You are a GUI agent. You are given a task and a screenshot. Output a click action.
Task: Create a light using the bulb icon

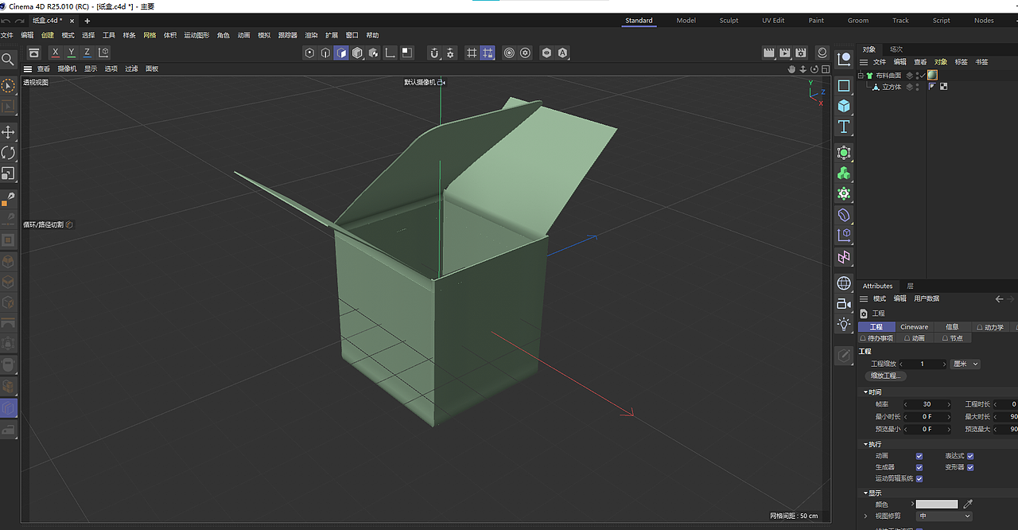click(x=843, y=324)
